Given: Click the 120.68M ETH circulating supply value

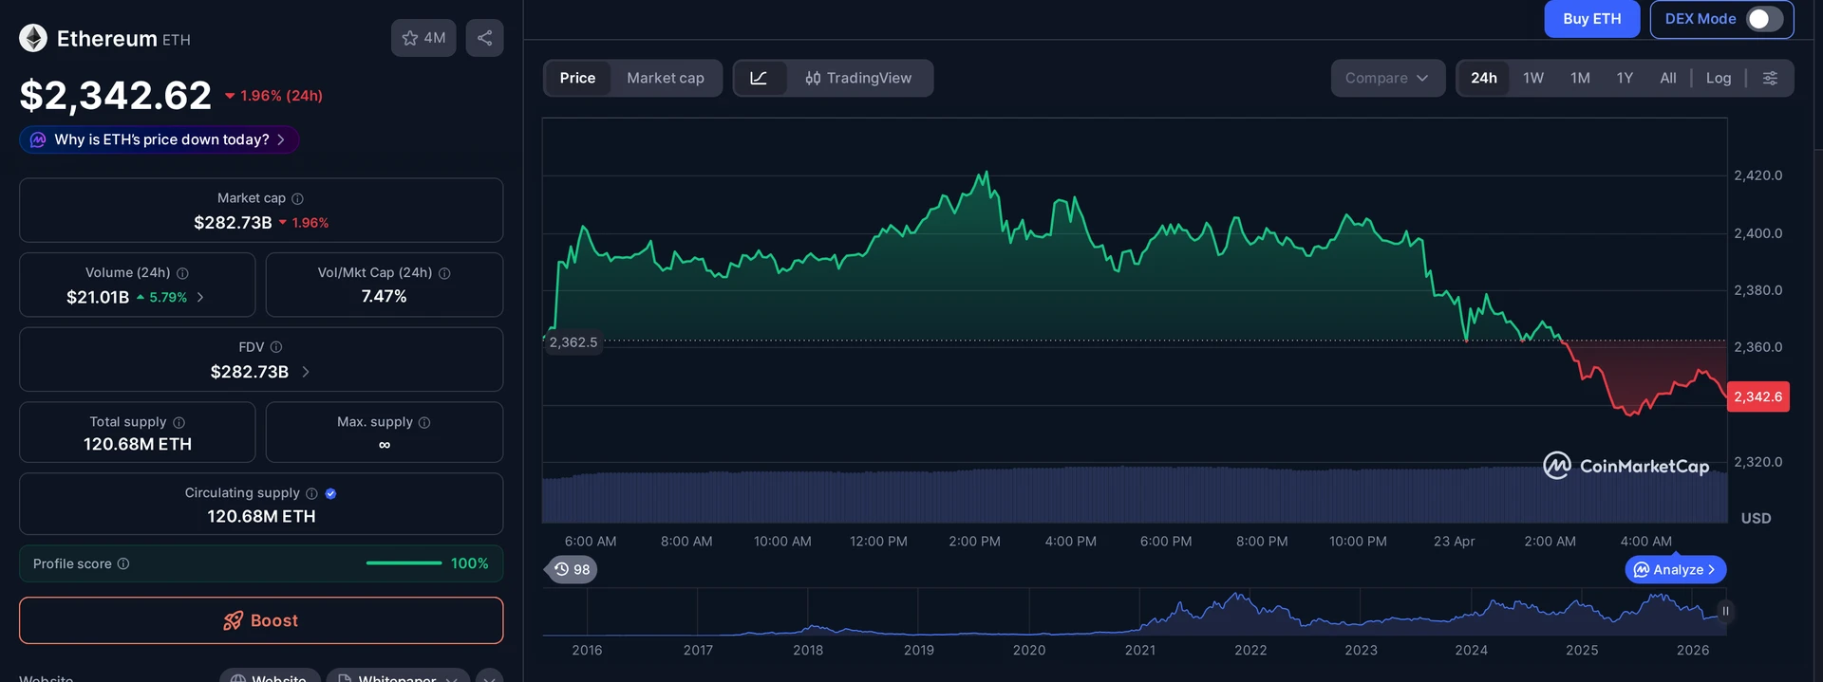Looking at the screenshot, I should click(x=261, y=516).
